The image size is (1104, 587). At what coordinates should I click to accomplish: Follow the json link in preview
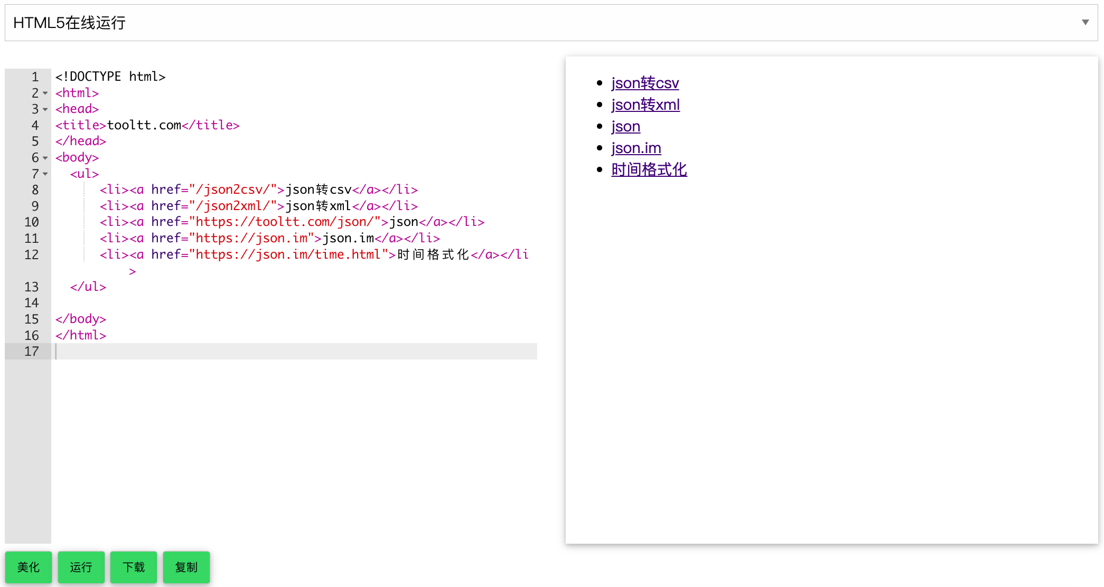(625, 127)
